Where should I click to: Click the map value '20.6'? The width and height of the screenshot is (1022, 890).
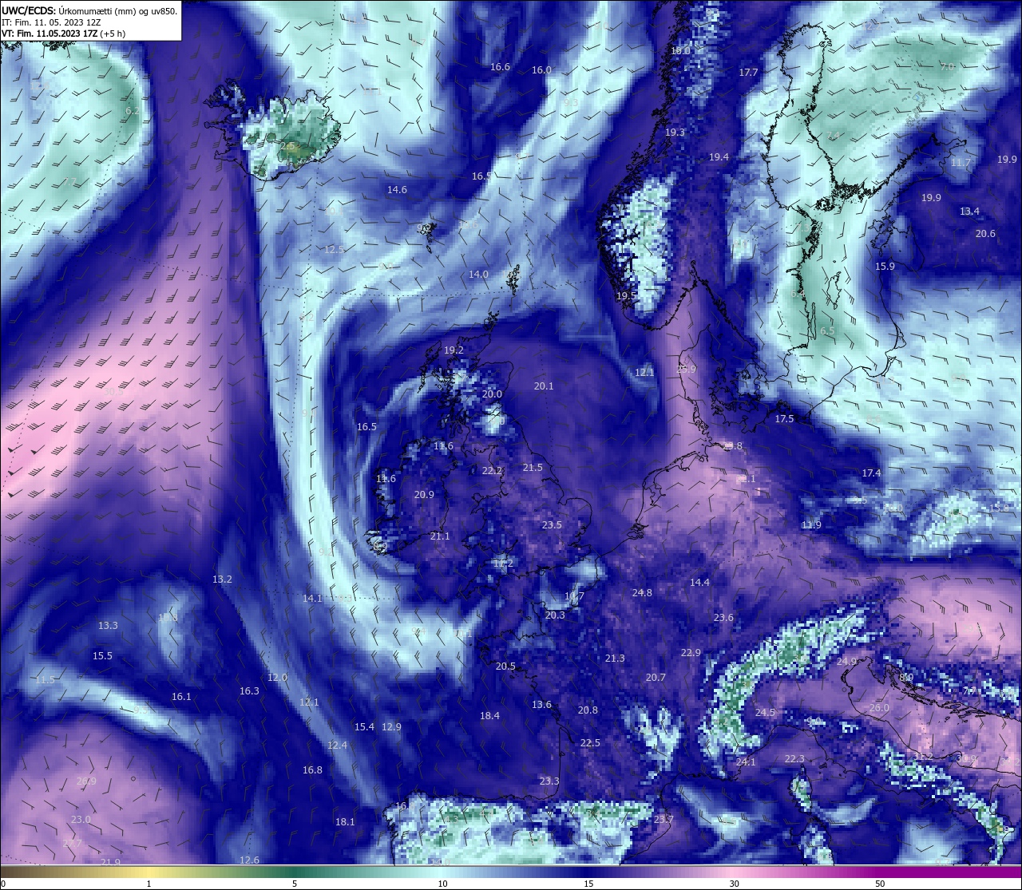pos(985,234)
